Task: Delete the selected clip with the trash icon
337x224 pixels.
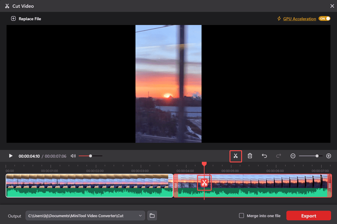Action: pos(250,156)
